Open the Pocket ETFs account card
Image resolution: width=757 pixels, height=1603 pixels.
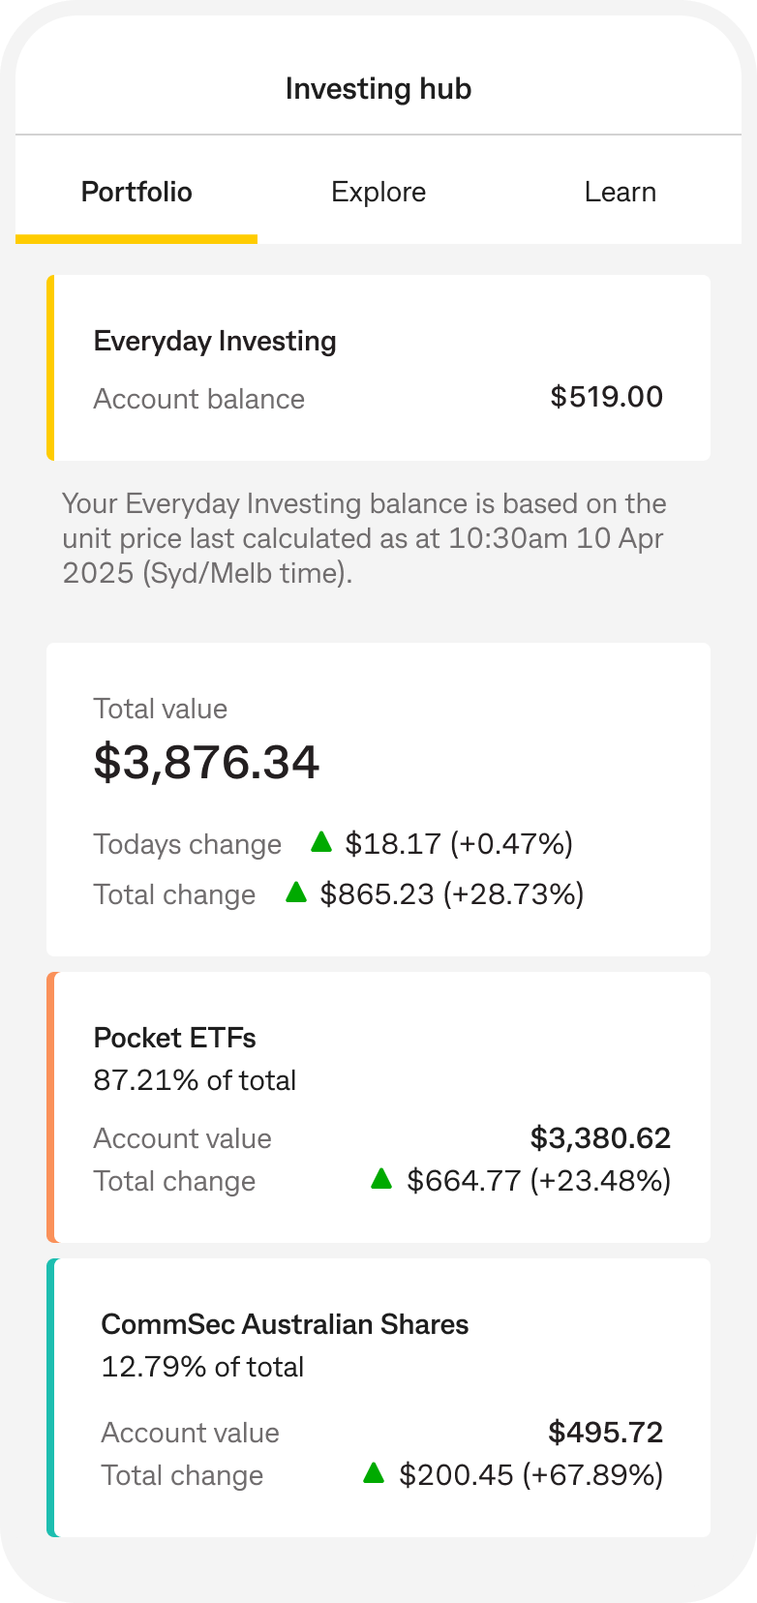pos(378,1106)
